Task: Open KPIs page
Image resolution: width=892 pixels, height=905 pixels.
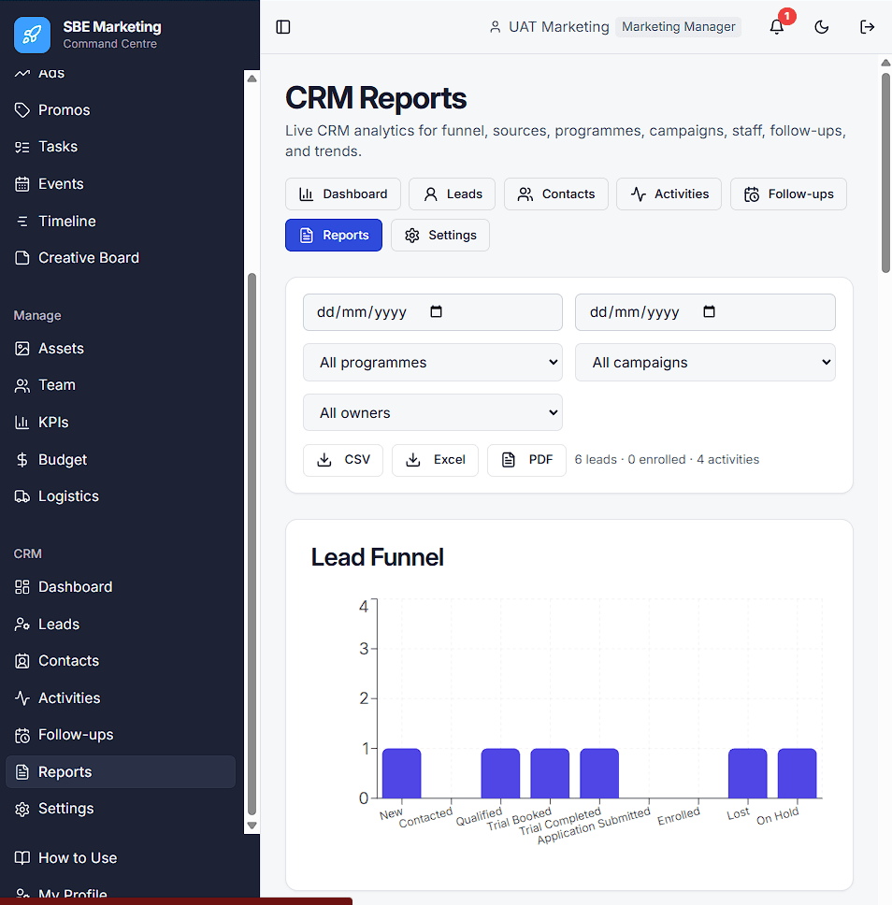Action: [121, 423]
